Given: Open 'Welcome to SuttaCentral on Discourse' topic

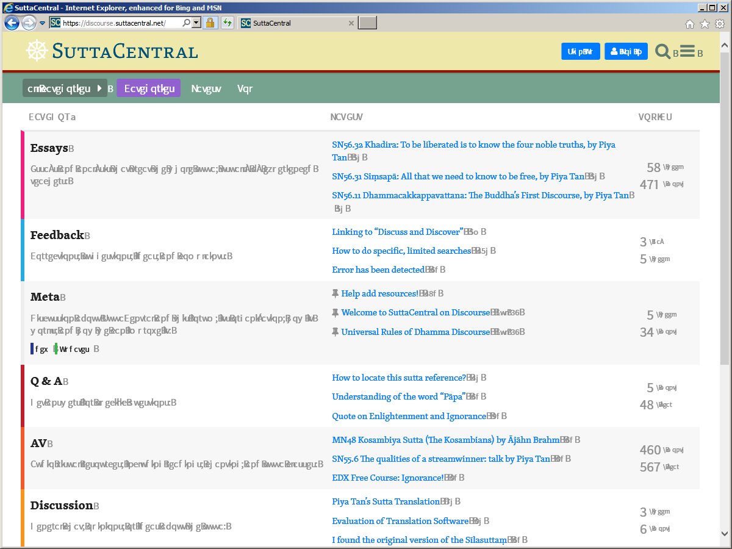Looking at the screenshot, I should click(x=415, y=313).
